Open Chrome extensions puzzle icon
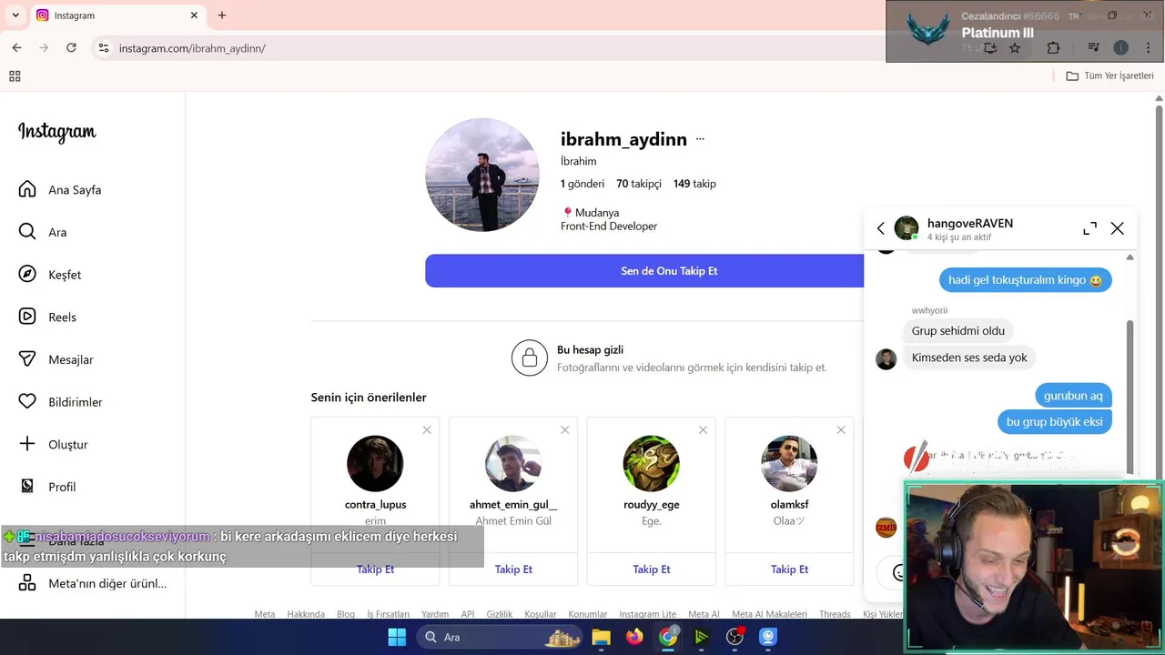 (1053, 48)
